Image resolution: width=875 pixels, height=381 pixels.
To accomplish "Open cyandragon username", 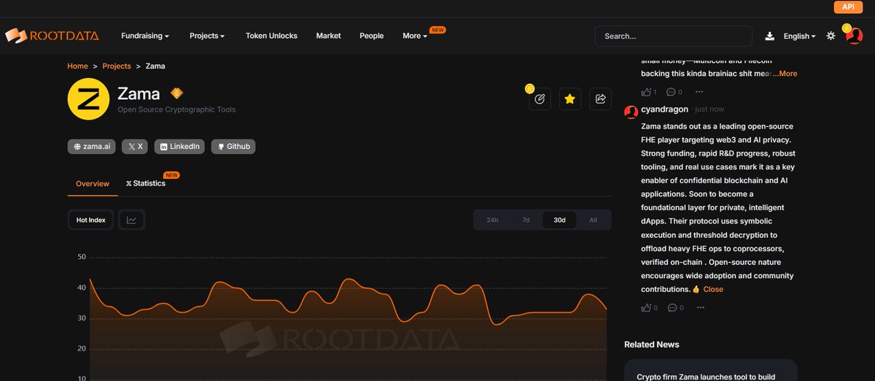I will [664, 109].
